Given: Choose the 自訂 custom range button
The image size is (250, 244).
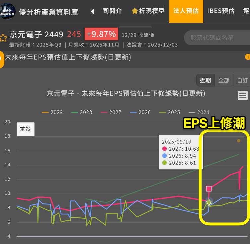Looking at the screenshot, I should tap(242, 80).
